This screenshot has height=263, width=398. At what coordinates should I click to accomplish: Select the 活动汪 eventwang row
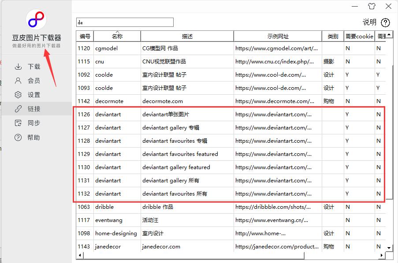tap(231, 220)
